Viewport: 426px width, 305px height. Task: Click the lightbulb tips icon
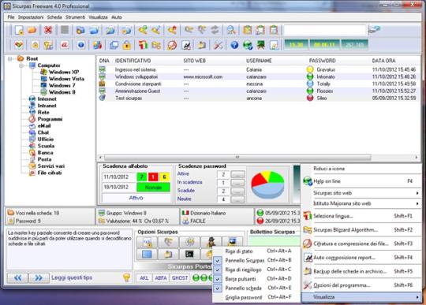point(126,277)
